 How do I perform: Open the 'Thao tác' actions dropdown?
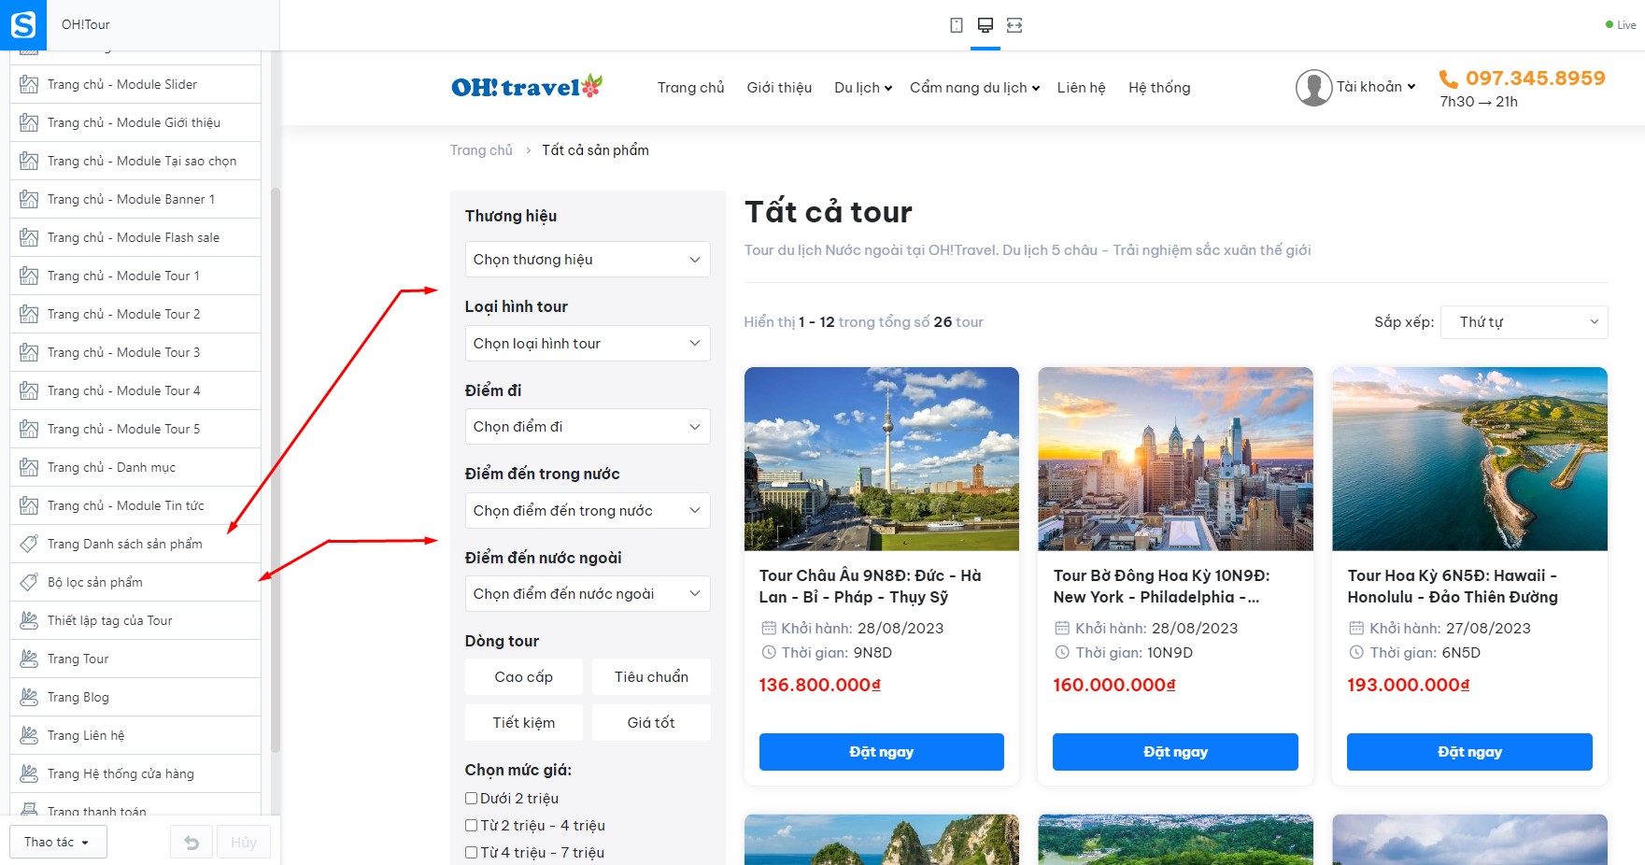(58, 843)
